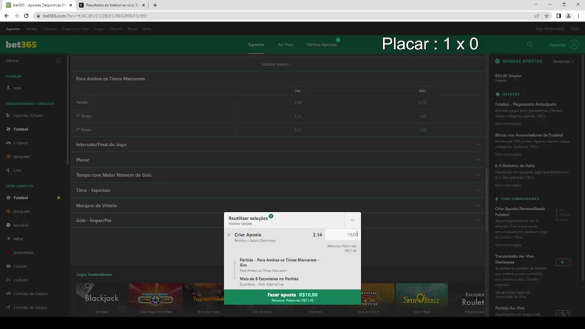Select 1º Tempo Não odds 1.33
Screen dimensions: 585x329
[422, 116]
